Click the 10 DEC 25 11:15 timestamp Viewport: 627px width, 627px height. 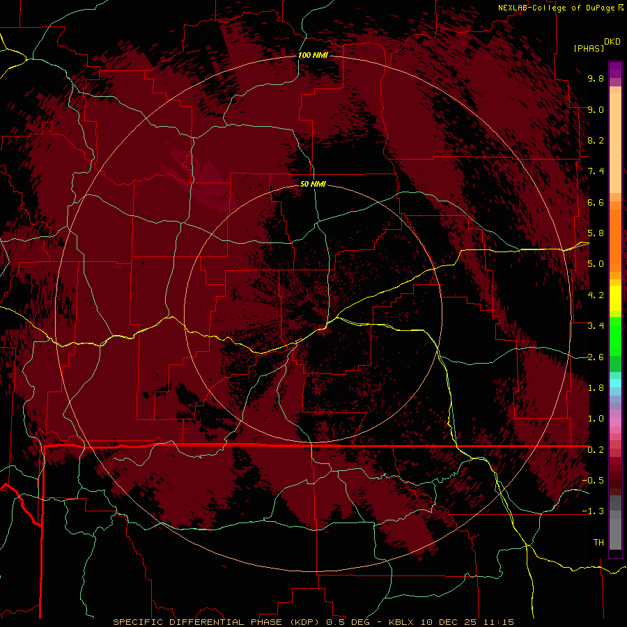pyautogui.click(x=466, y=622)
